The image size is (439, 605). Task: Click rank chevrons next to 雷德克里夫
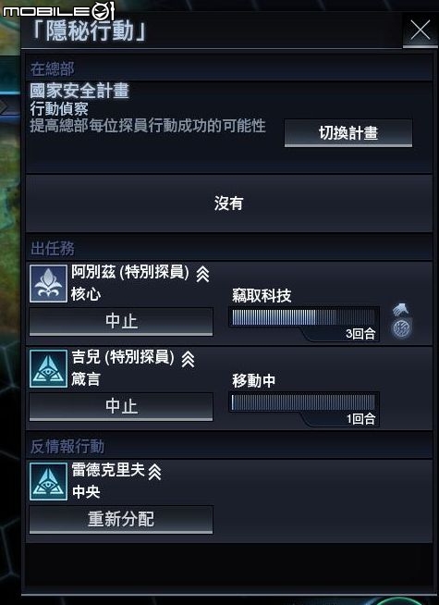click(154, 472)
